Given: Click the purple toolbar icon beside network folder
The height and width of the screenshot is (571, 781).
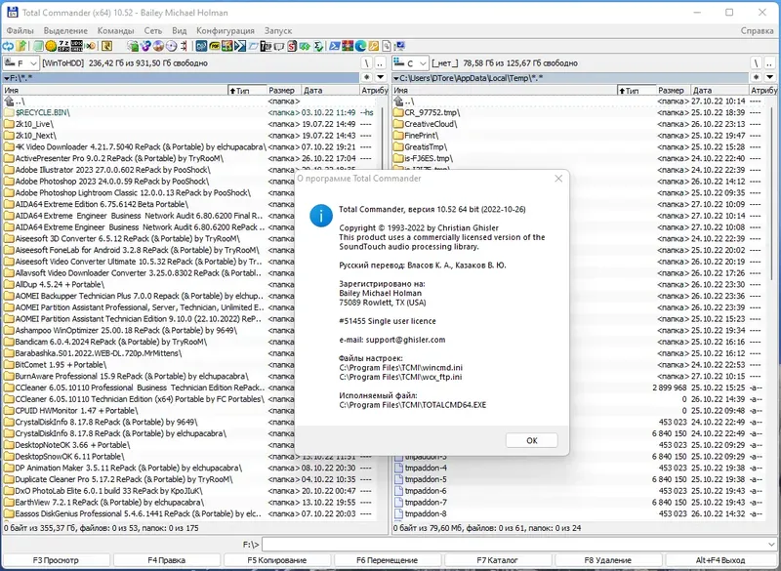Looking at the screenshot, I should [145, 46].
